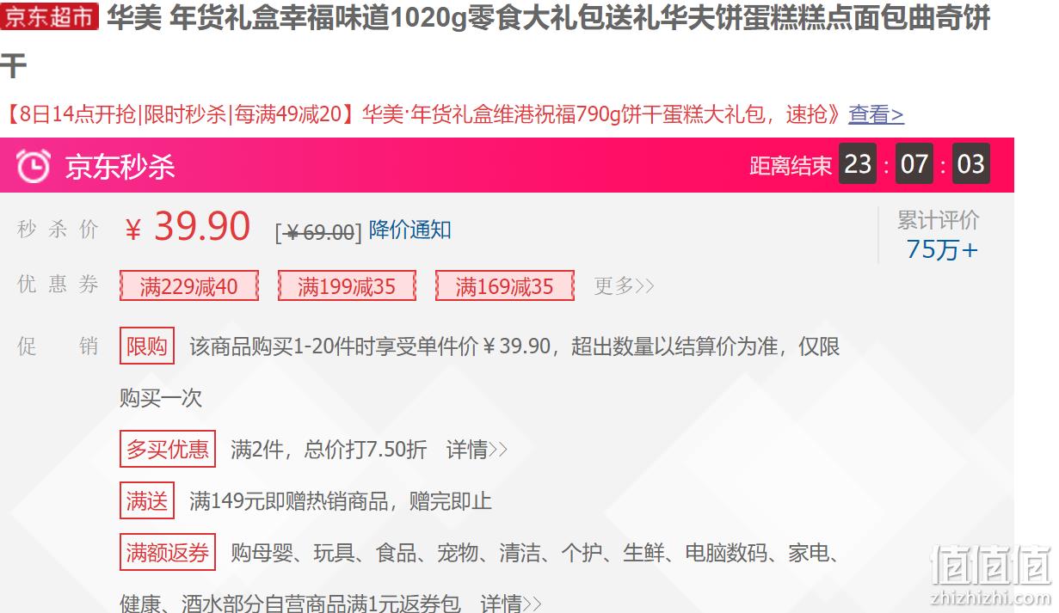The width and height of the screenshot is (1059, 613).
Task: Select the 满169减35 coupon
Action: pyautogui.click(x=504, y=286)
